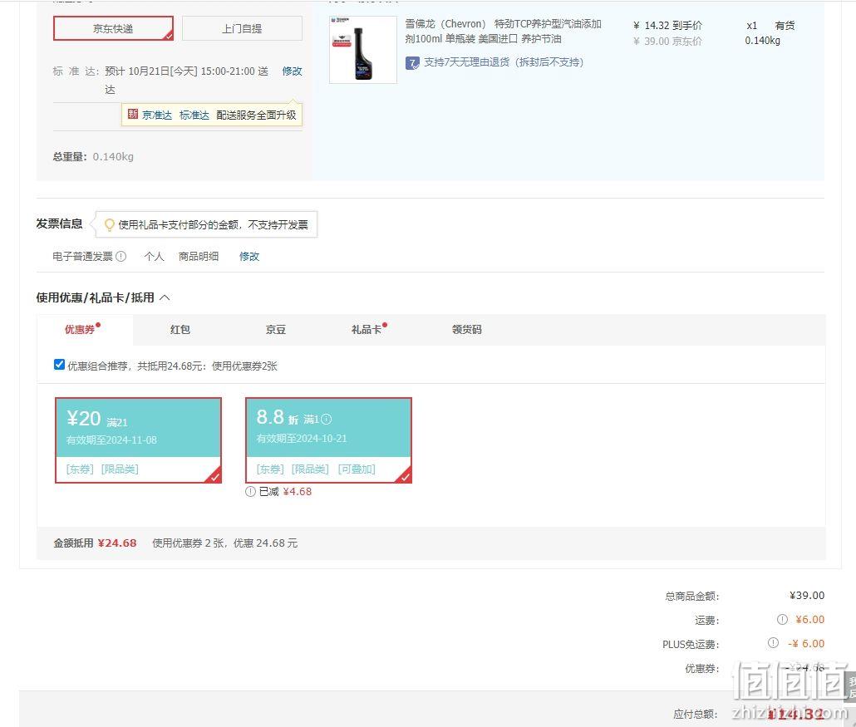Click the 个人 invoice title text
The width and height of the screenshot is (856, 727).
(x=155, y=256)
